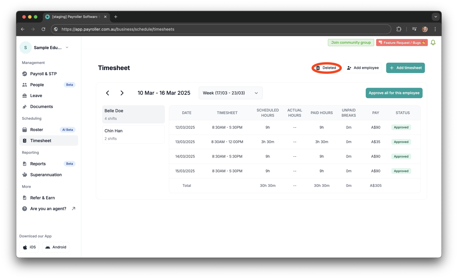The width and height of the screenshot is (458, 279).
Task: Download the Android app
Action: tap(56, 247)
